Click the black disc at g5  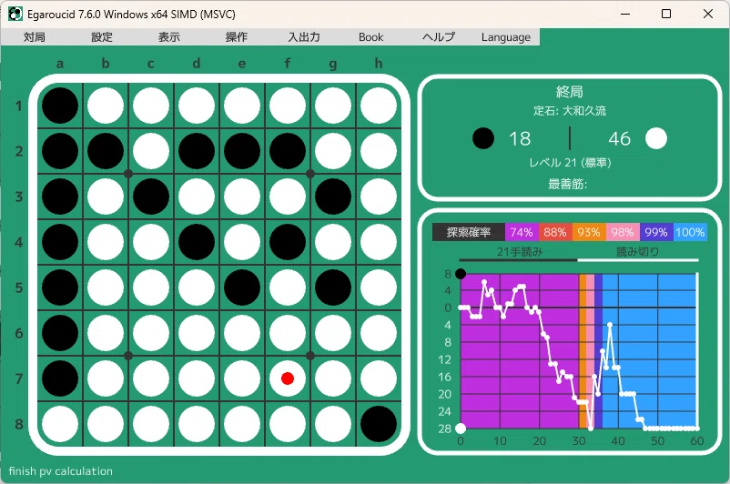click(333, 287)
